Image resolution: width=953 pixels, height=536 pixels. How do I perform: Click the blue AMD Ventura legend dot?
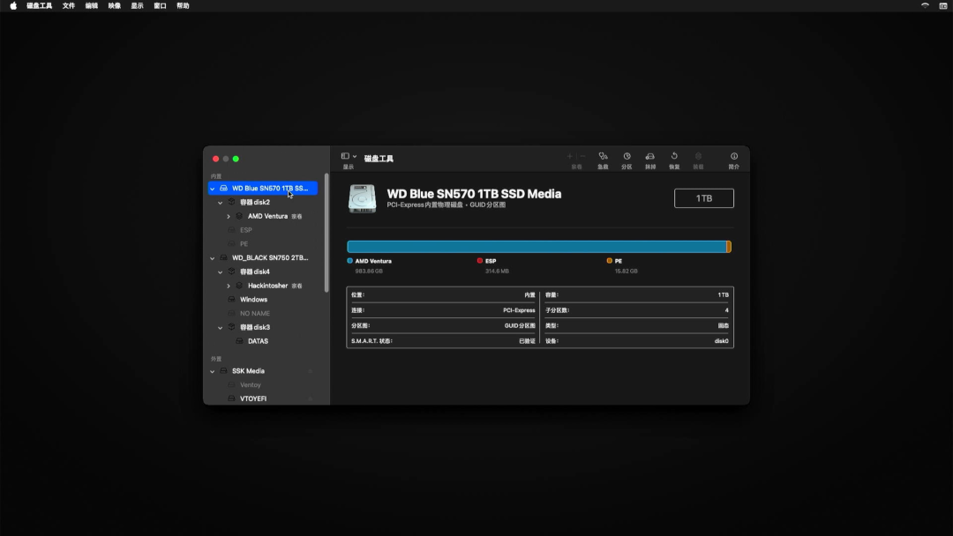pyautogui.click(x=350, y=261)
